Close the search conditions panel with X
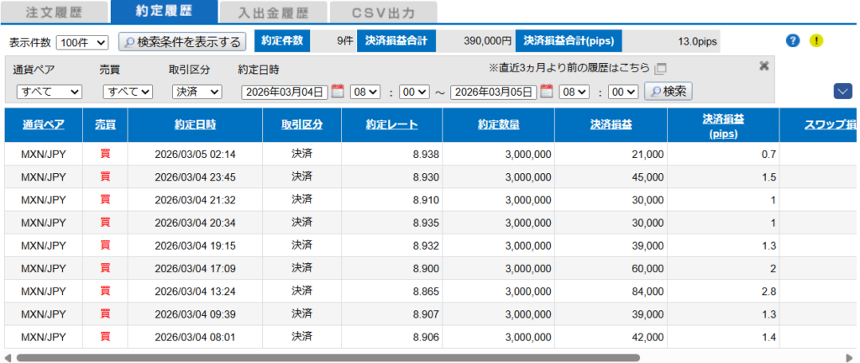Viewport: 860px width, 363px height. (763, 66)
